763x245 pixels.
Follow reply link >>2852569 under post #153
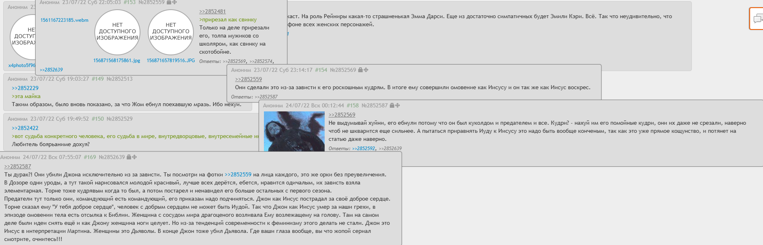coord(234,61)
